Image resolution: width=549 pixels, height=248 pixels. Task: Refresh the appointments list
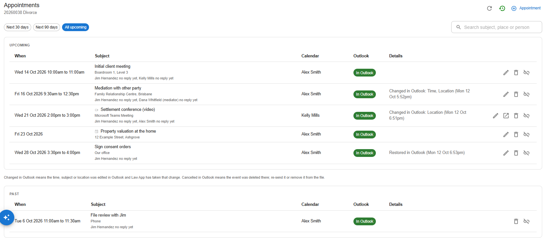(489, 8)
